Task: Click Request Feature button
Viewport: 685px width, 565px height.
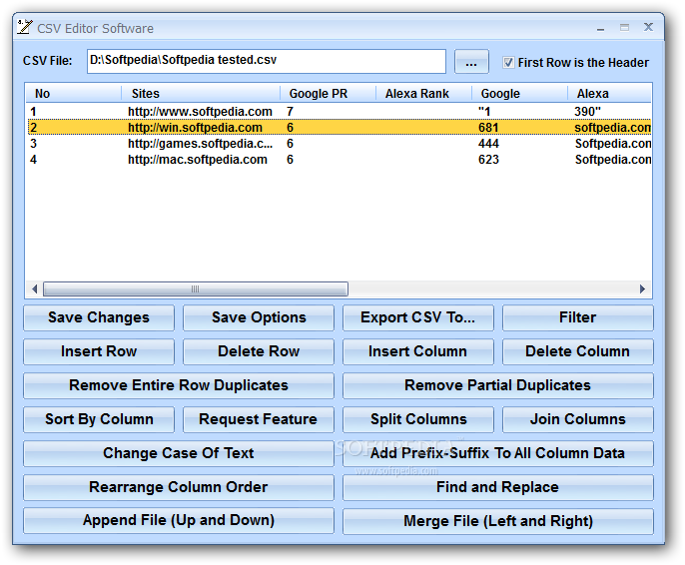Action: (259, 419)
